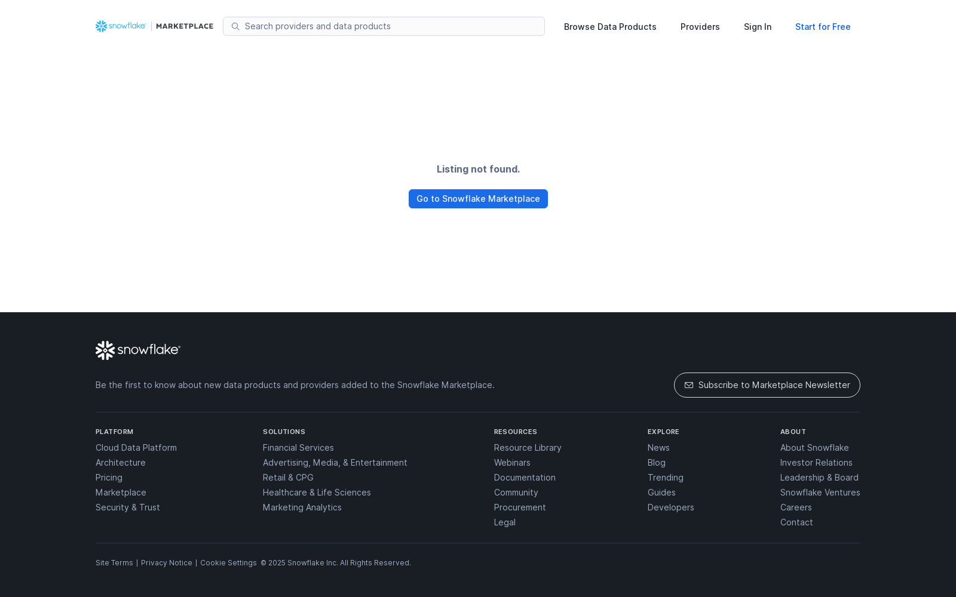Open Security & Trust link
This screenshot has width=956, height=597.
(x=128, y=507)
